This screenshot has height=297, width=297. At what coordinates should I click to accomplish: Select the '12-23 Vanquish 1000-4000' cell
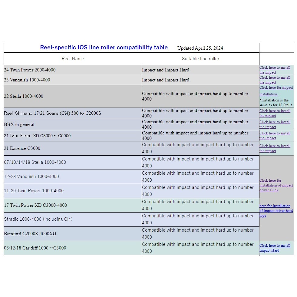point(31,177)
